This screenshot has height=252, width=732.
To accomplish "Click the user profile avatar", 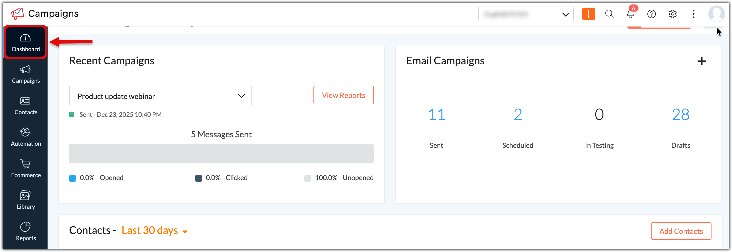I will [x=716, y=13].
